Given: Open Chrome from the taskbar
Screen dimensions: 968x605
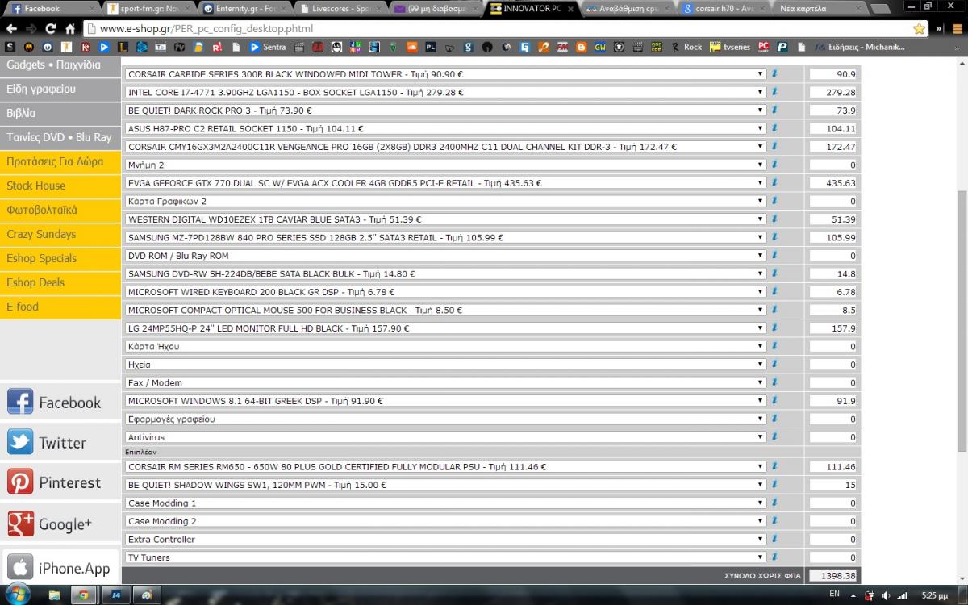Looking at the screenshot, I should point(81,595).
